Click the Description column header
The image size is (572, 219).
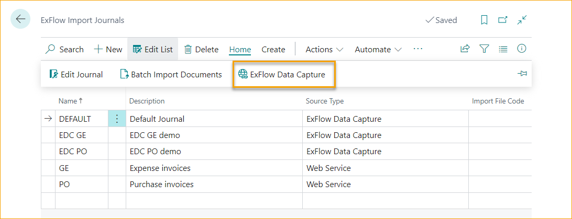coord(147,101)
